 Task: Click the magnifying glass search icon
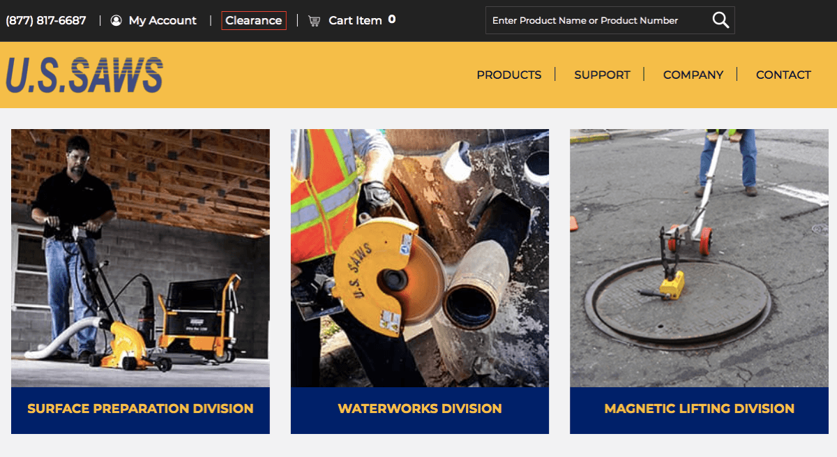click(x=721, y=20)
